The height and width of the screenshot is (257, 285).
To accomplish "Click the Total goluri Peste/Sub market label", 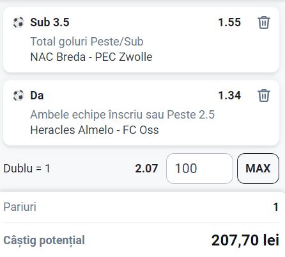I will (87, 42).
